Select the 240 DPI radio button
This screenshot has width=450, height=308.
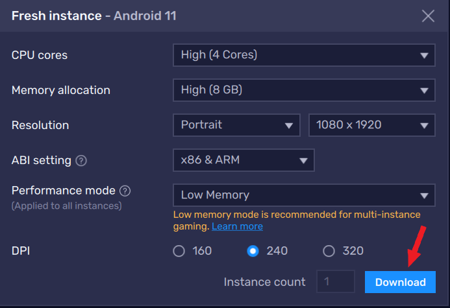pos(253,251)
